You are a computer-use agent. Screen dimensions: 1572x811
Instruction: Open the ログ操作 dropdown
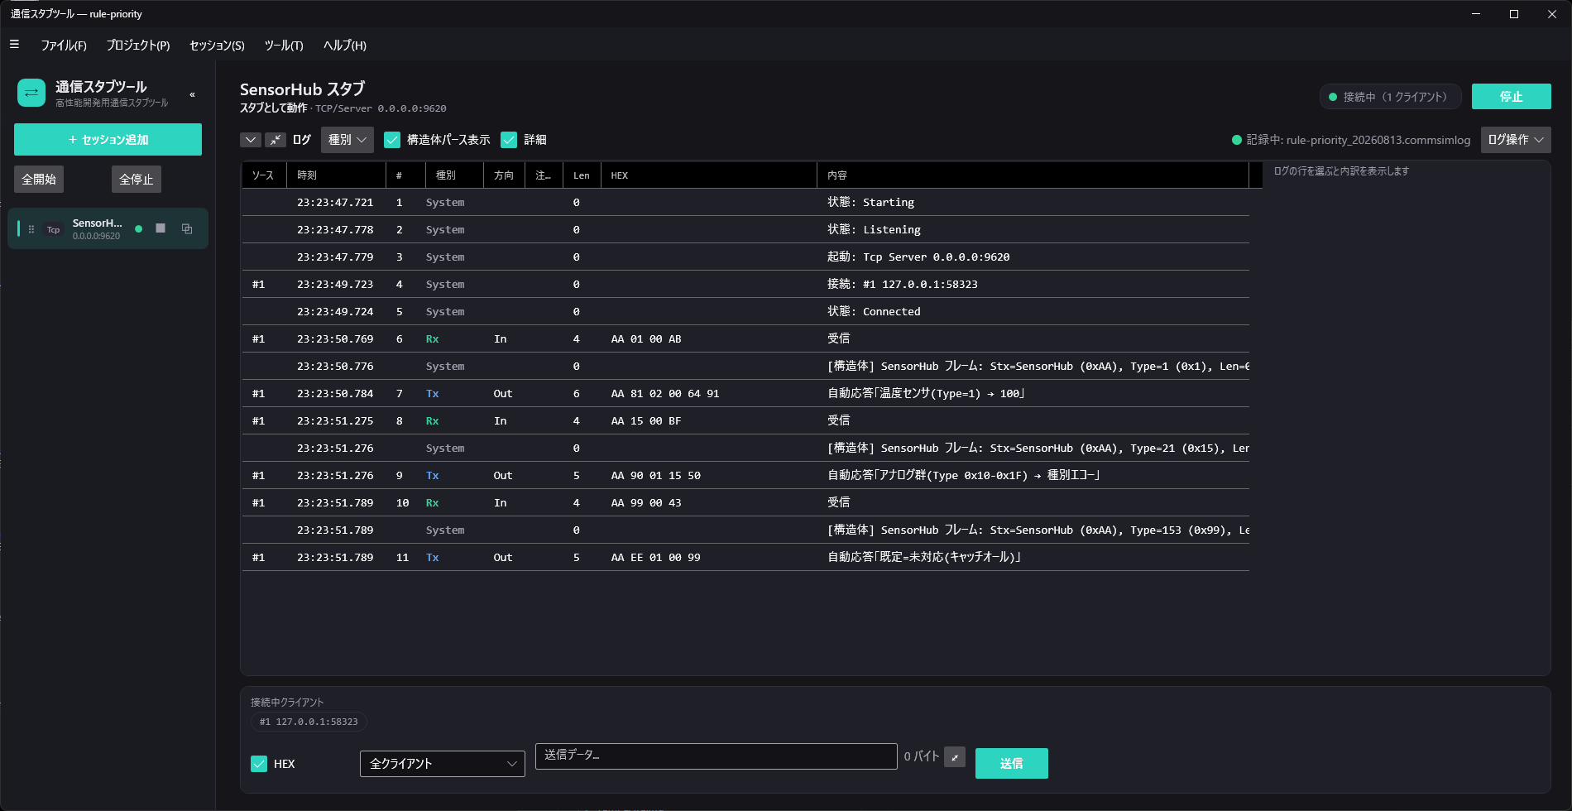click(x=1516, y=140)
